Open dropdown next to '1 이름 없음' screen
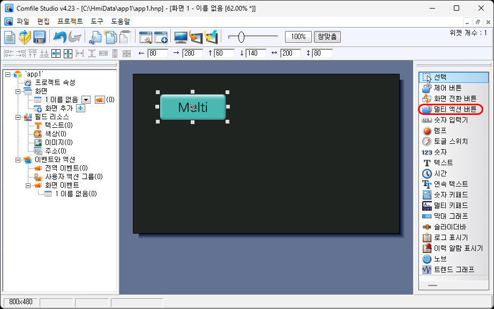 coord(86,99)
